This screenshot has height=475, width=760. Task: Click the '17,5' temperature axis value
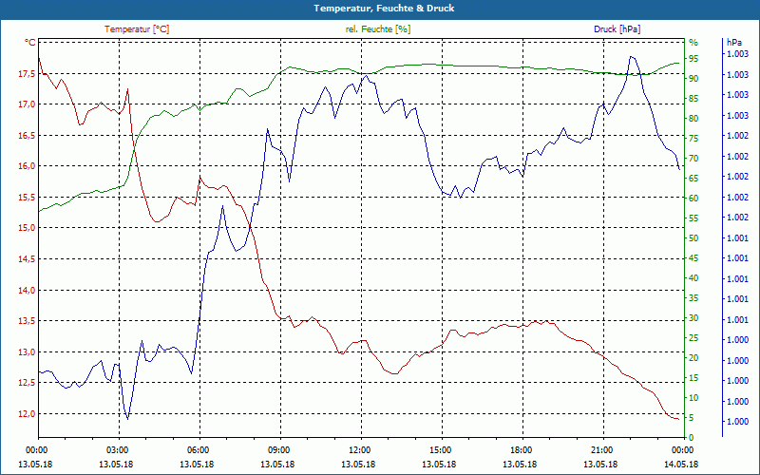[28, 74]
